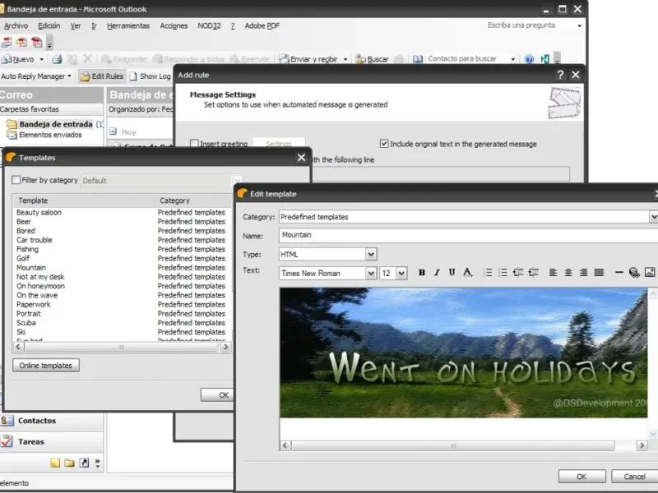Justify template text
Screen dimensions: 658x493
coord(599,273)
